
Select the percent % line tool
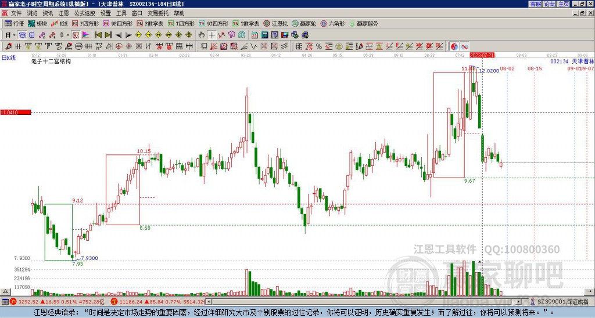319,46
